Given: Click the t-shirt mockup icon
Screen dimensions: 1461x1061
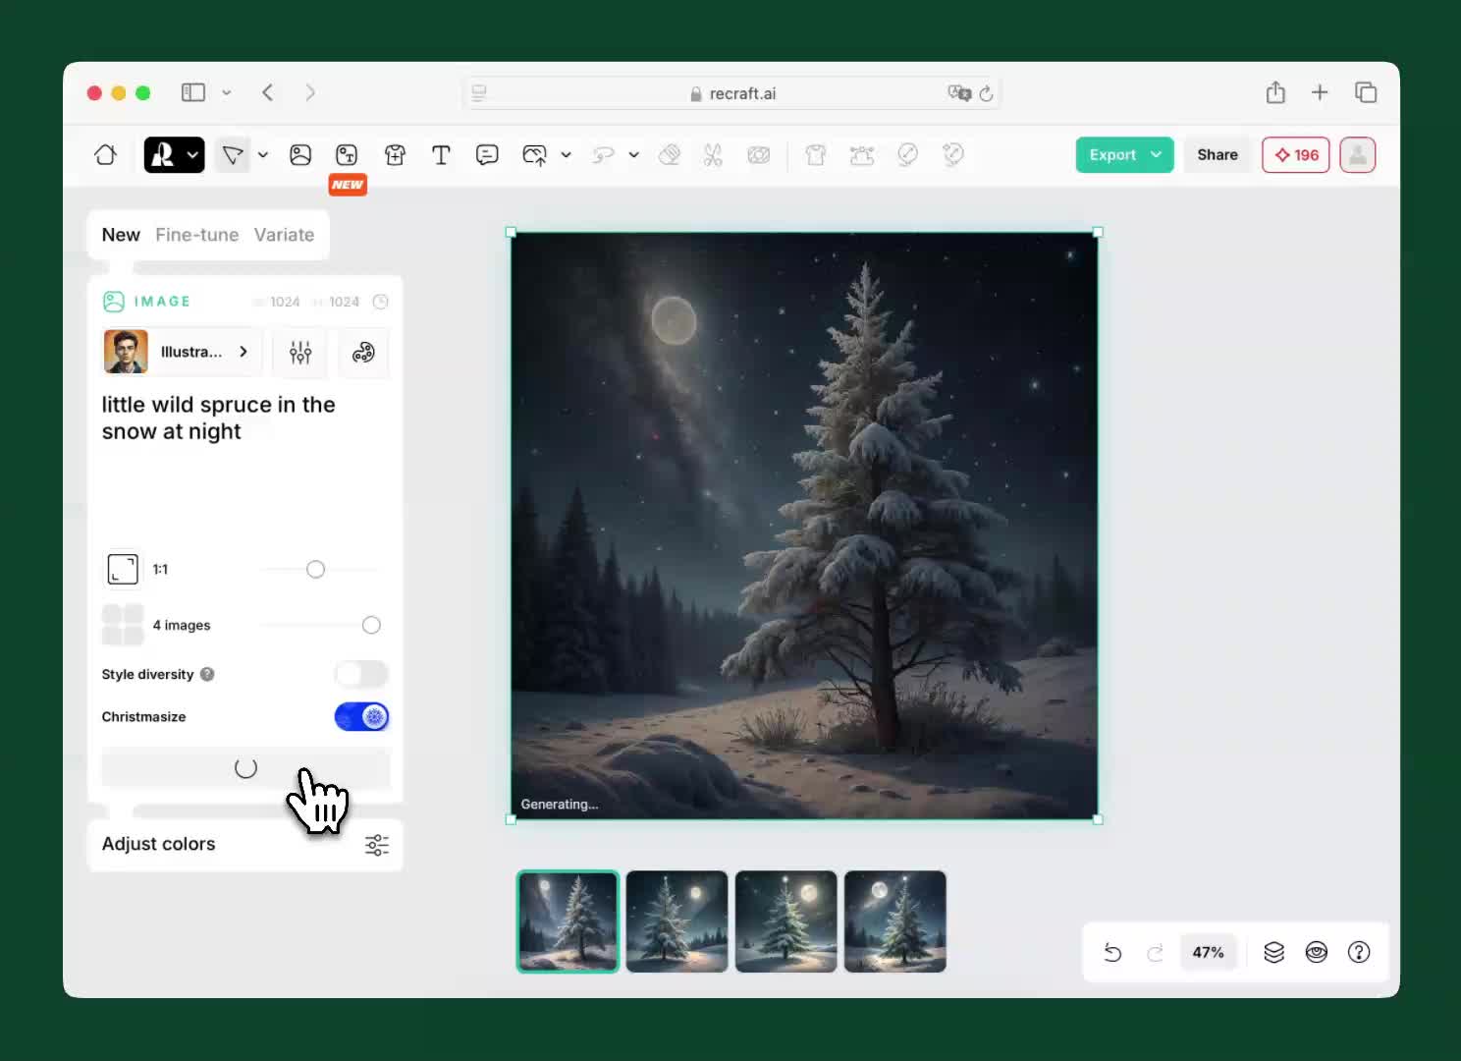Looking at the screenshot, I should (815, 155).
